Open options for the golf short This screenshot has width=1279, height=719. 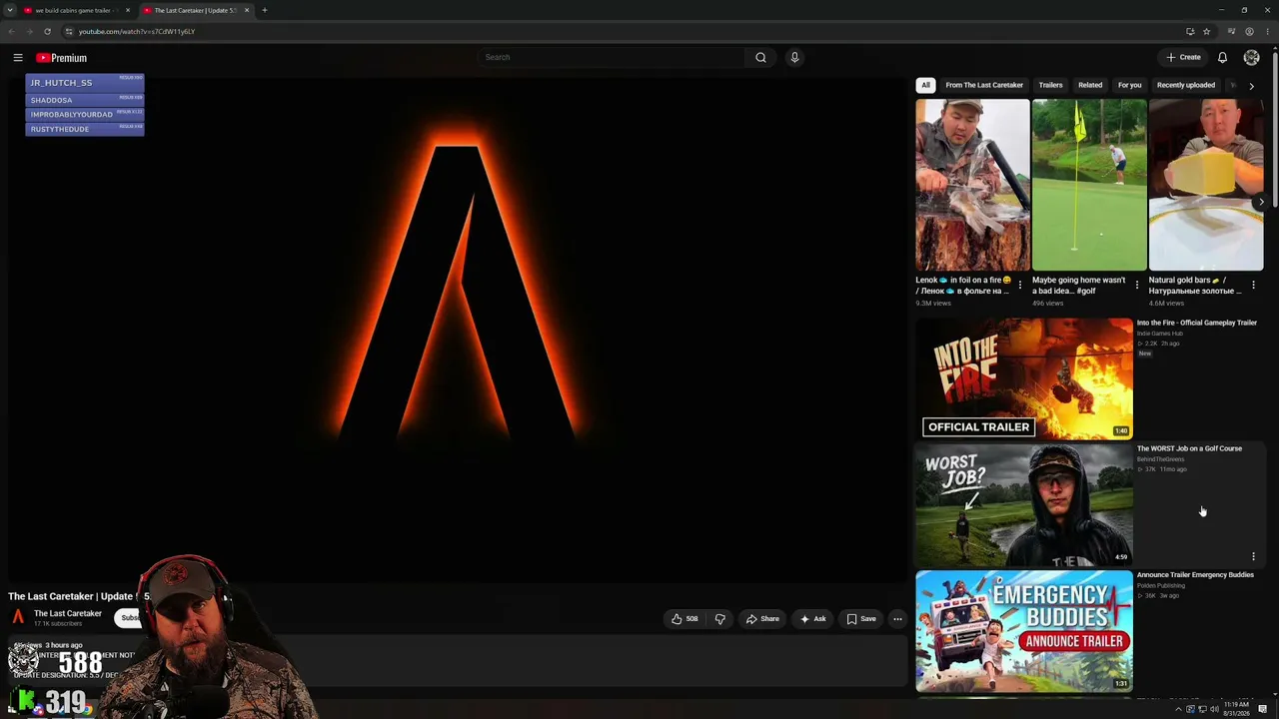click(x=1136, y=286)
